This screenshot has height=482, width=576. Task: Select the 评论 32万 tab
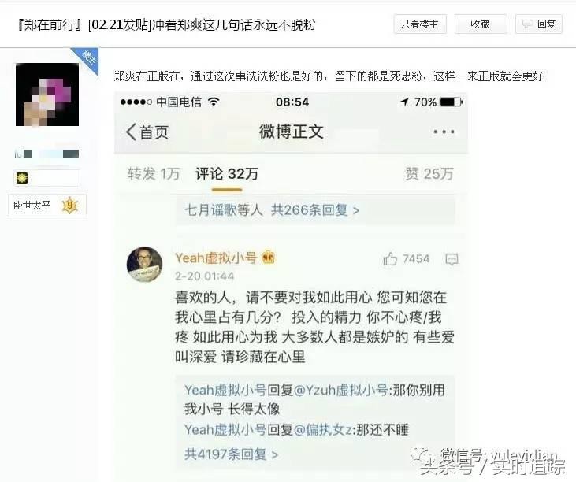[227, 173]
